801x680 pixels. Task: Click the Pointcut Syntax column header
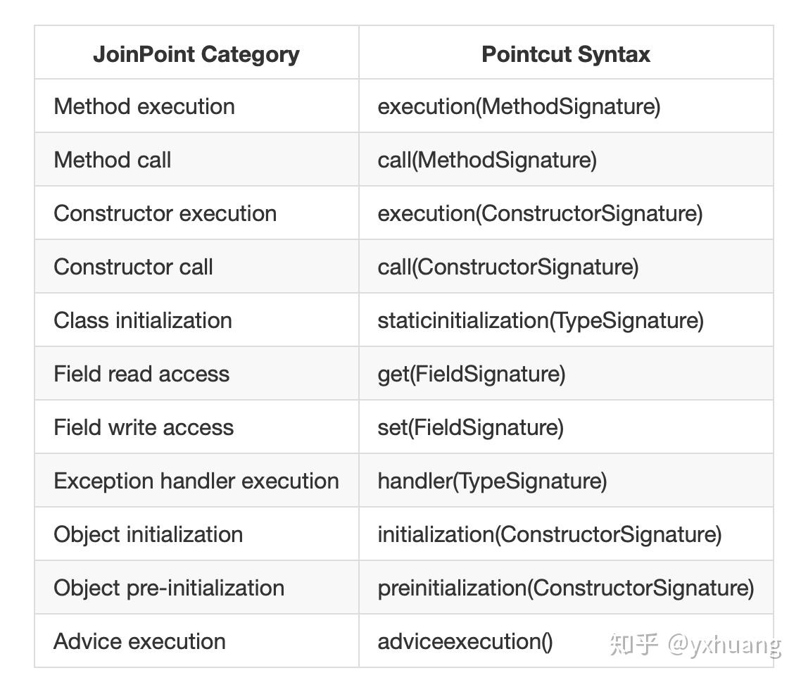click(566, 54)
